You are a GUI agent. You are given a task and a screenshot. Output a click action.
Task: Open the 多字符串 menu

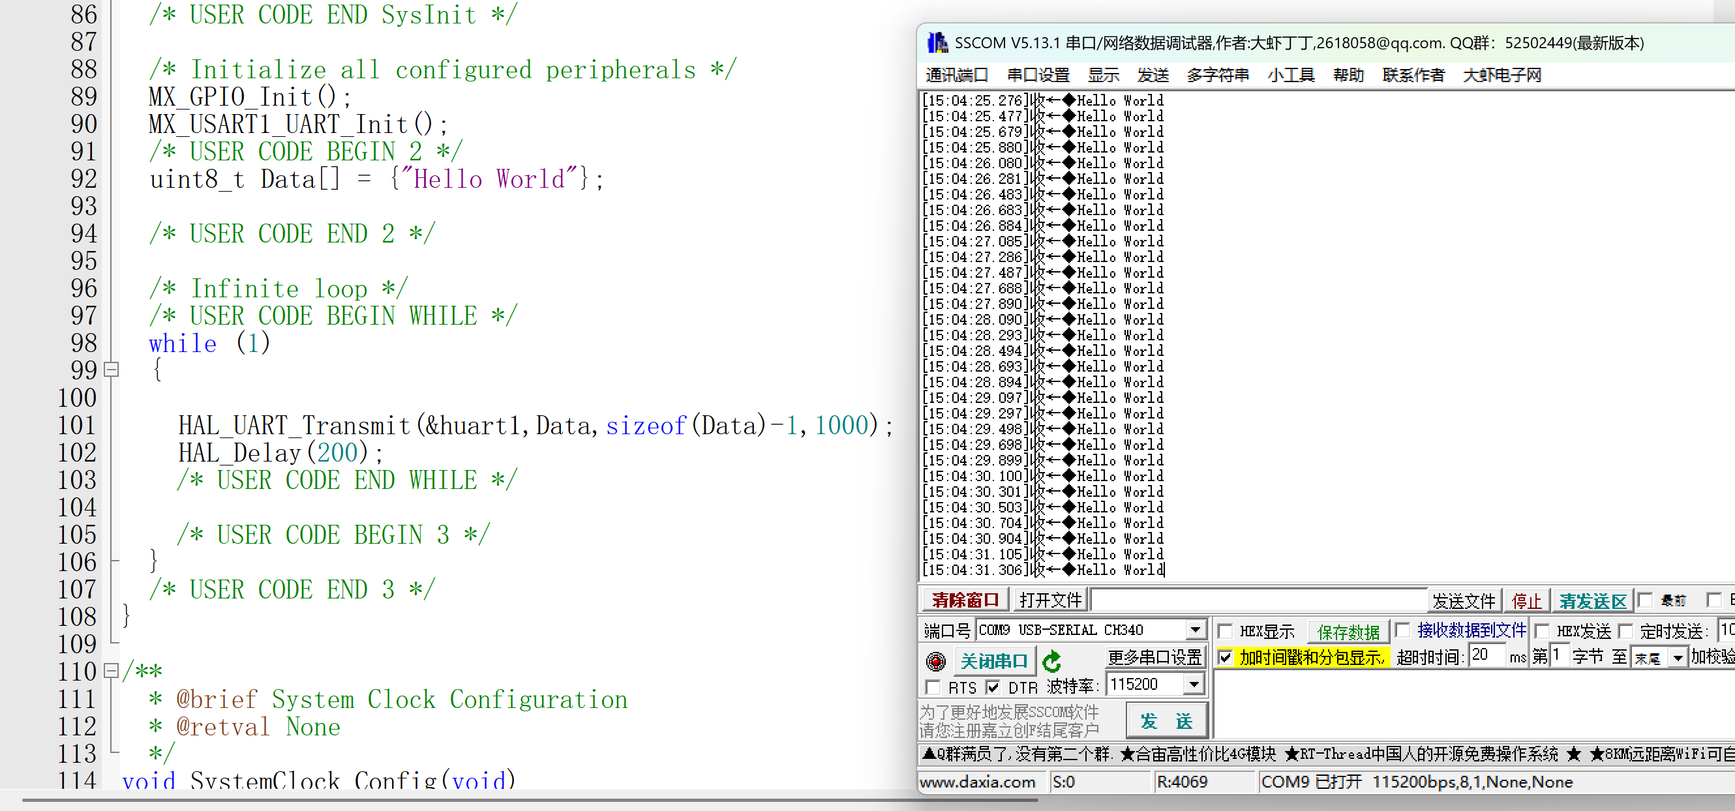[x=1217, y=75]
